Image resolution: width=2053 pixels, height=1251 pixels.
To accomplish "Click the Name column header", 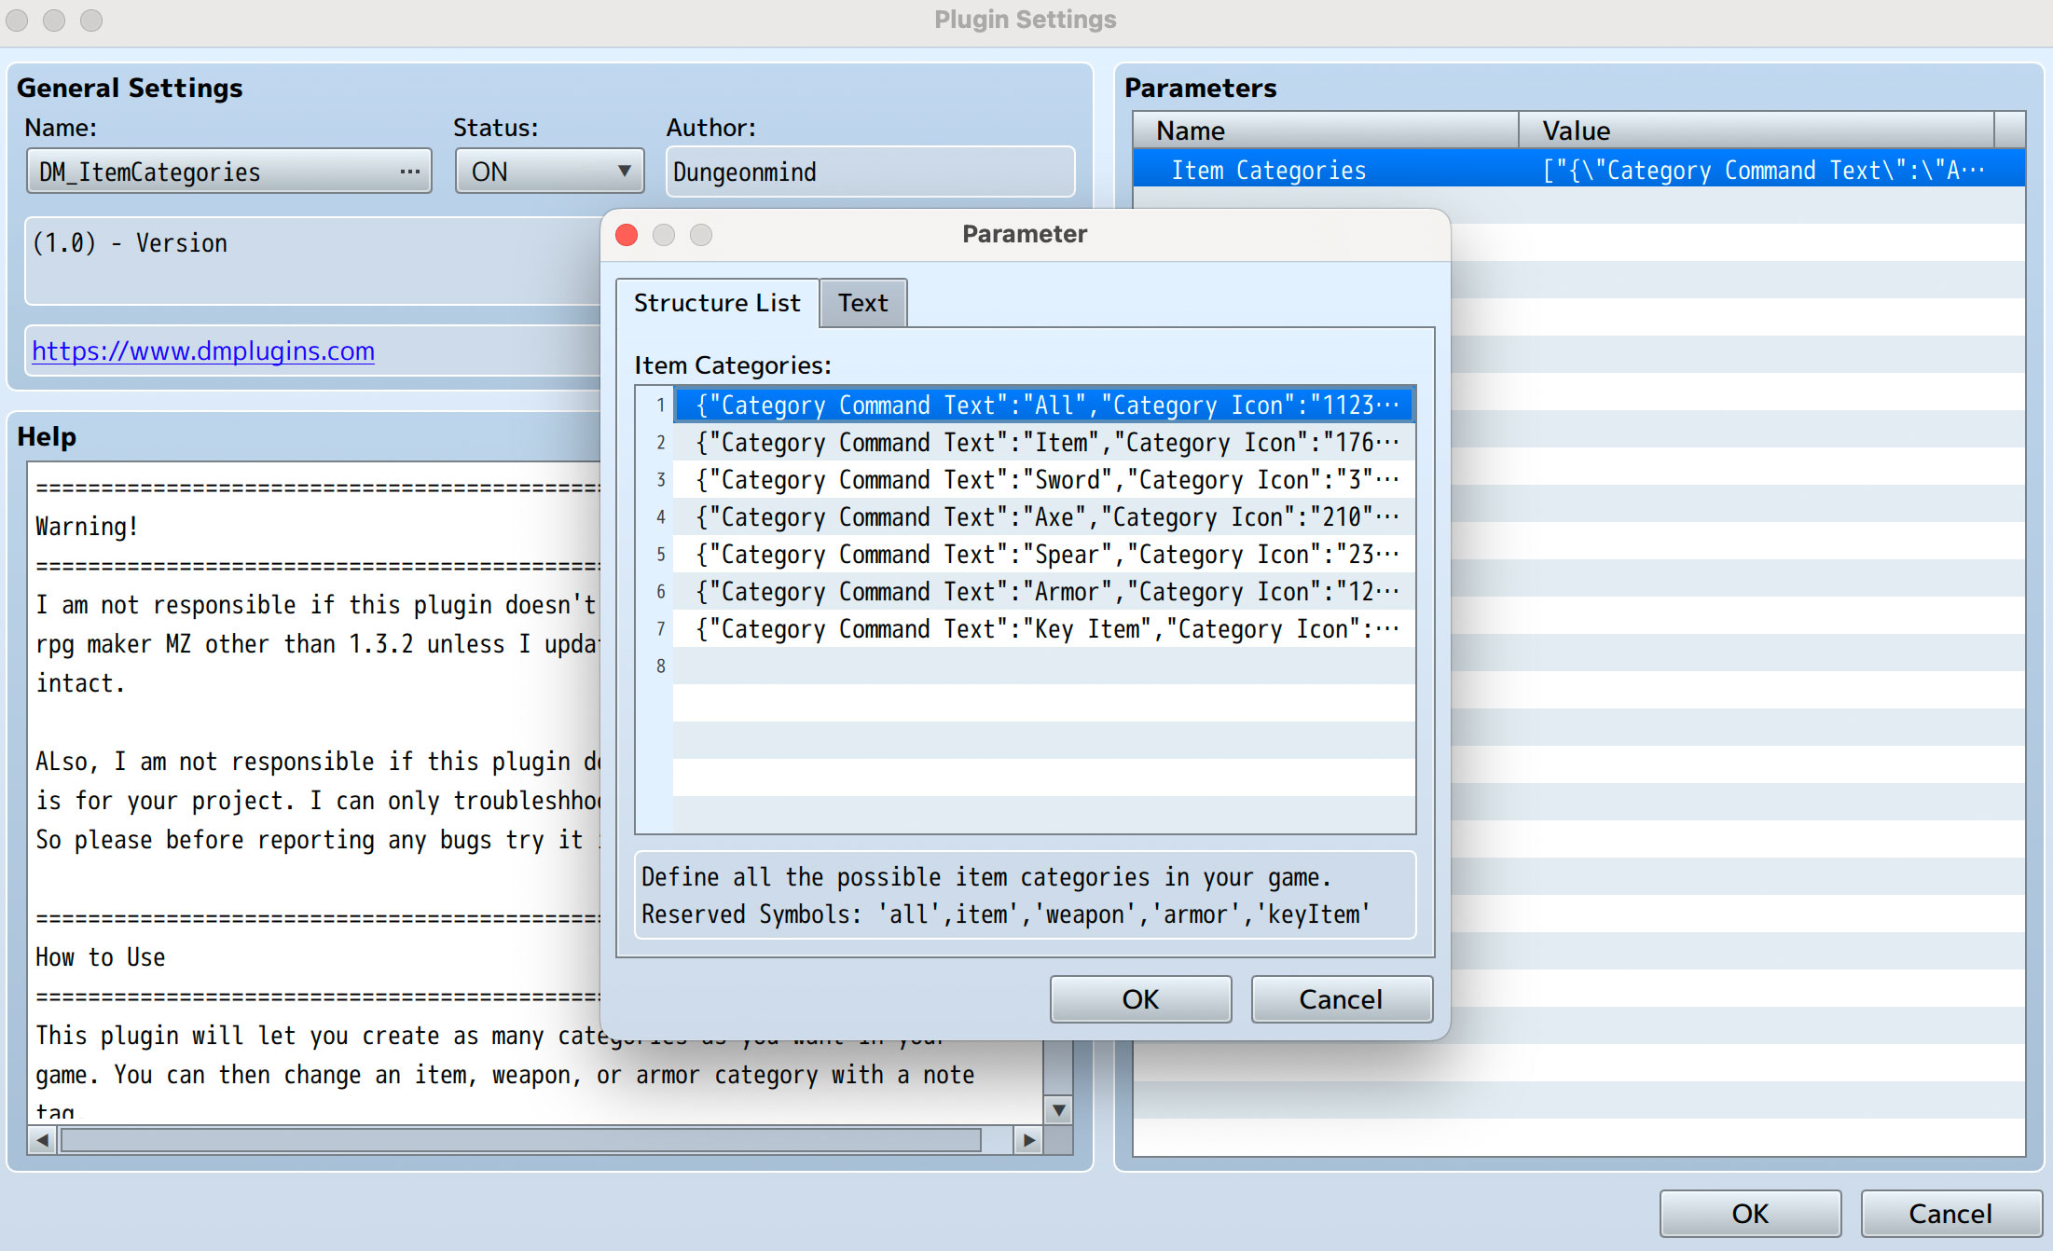I will point(1326,131).
